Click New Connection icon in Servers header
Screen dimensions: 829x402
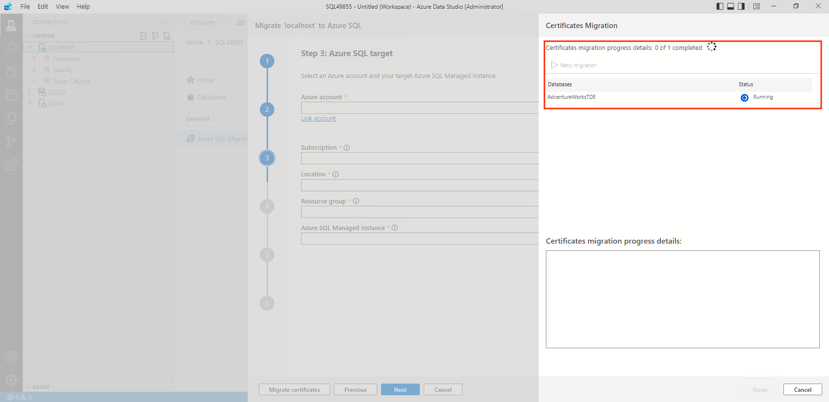pyautogui.click(x=143, y=36)
